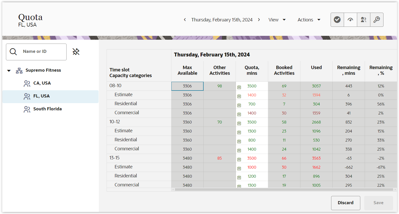The height and width of the screenshot is (214, 399).
Task: Open the Actions dropdown
Action: click(x=309, y=20)
